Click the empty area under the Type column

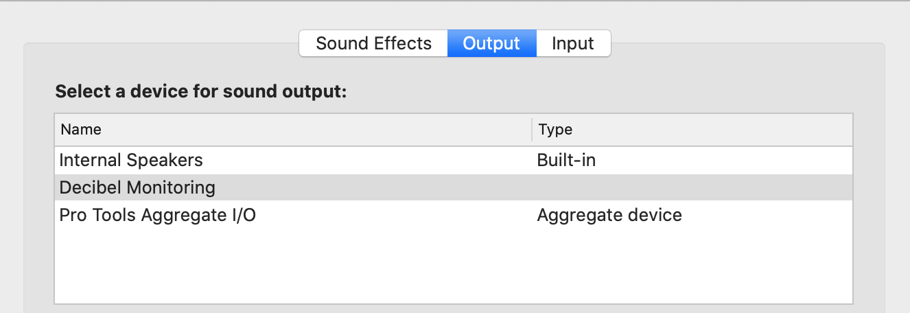point(686,268)
